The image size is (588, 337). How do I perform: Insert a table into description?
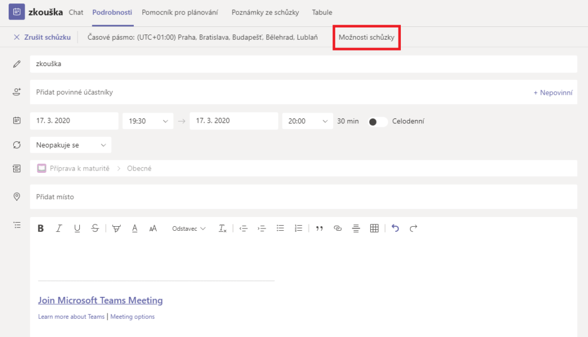[374, 228]
